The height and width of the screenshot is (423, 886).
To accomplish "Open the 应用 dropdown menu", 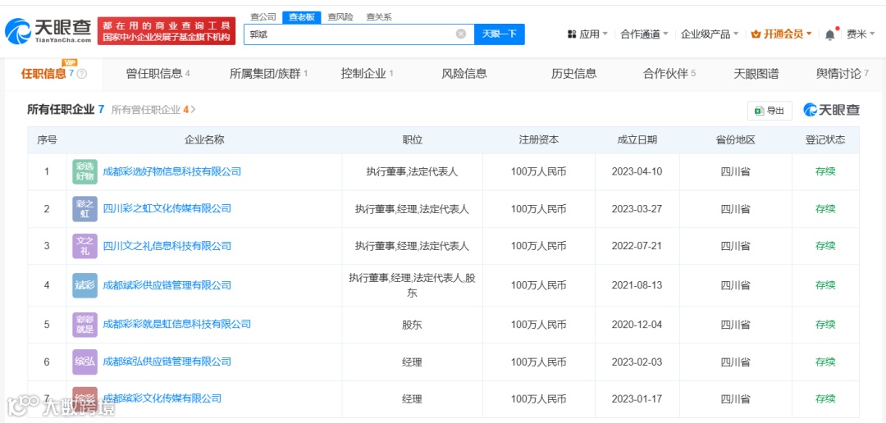I will 587,34.
